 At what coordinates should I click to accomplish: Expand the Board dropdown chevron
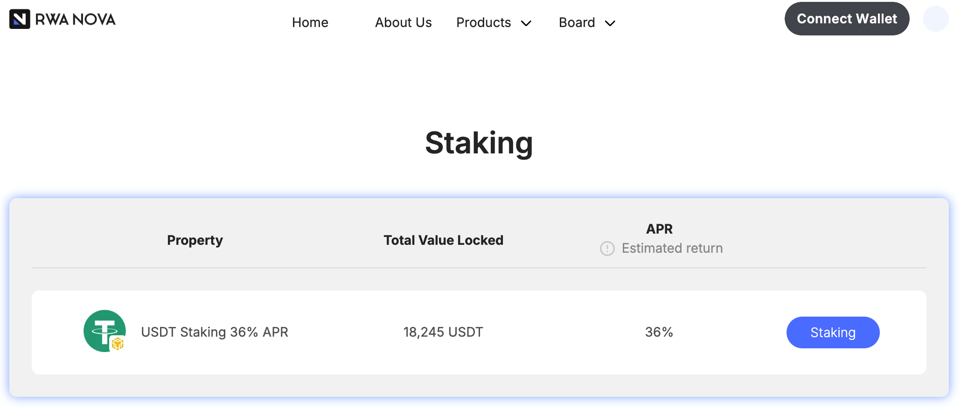[x=610, y=23]
